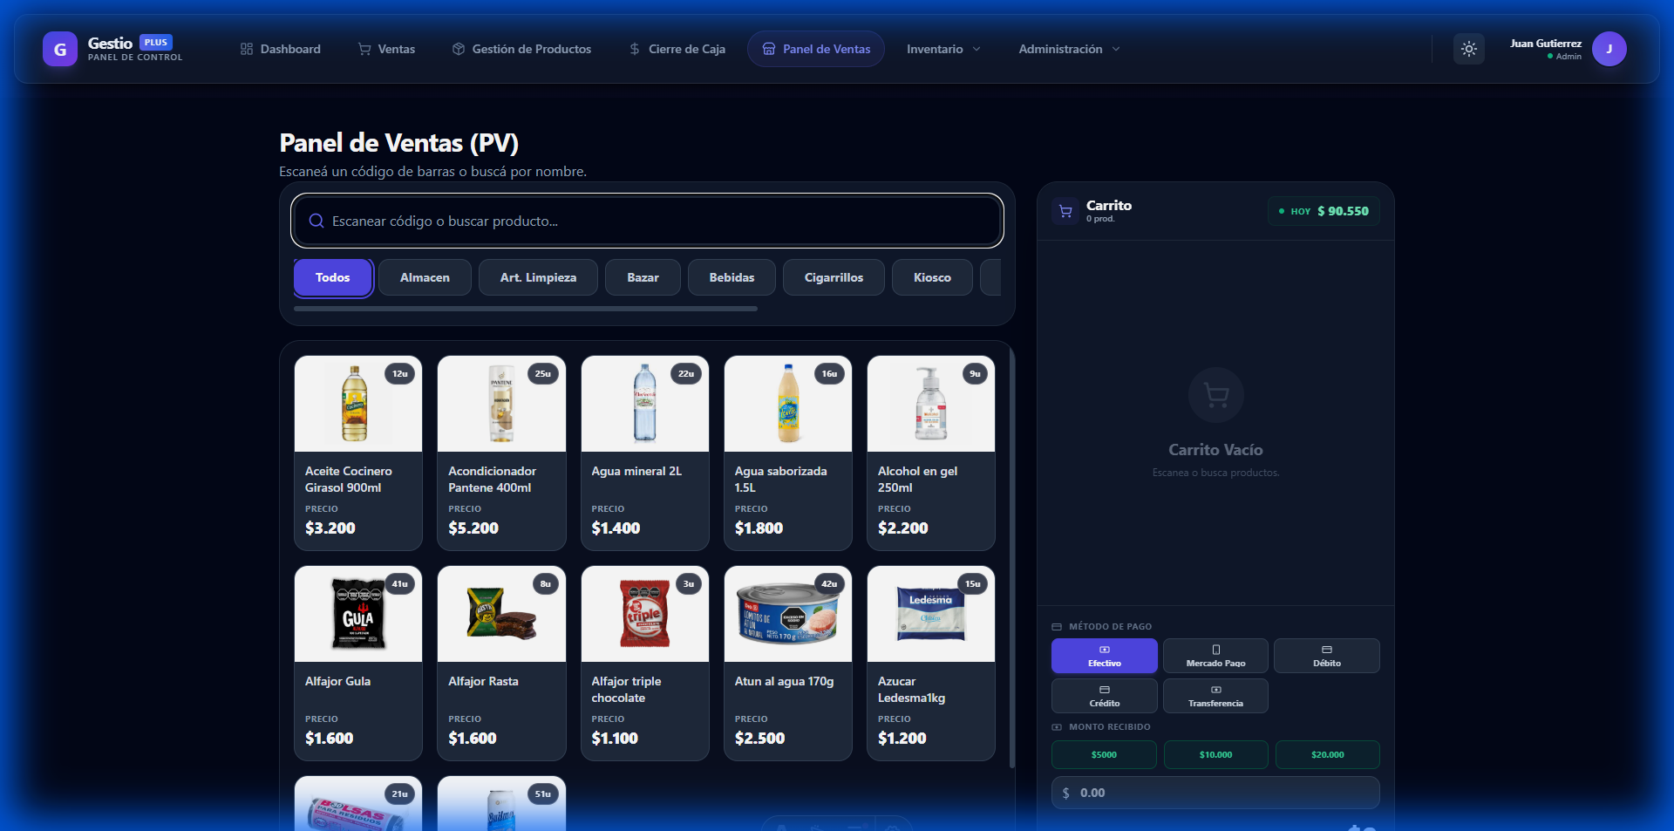Click the Gestión de Productos box icon
The width and height of the screenshot is (1674, 831).
[457, 49]
